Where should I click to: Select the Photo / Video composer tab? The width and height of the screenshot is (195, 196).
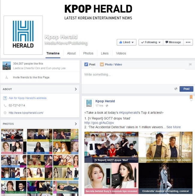tap(111, 65)
